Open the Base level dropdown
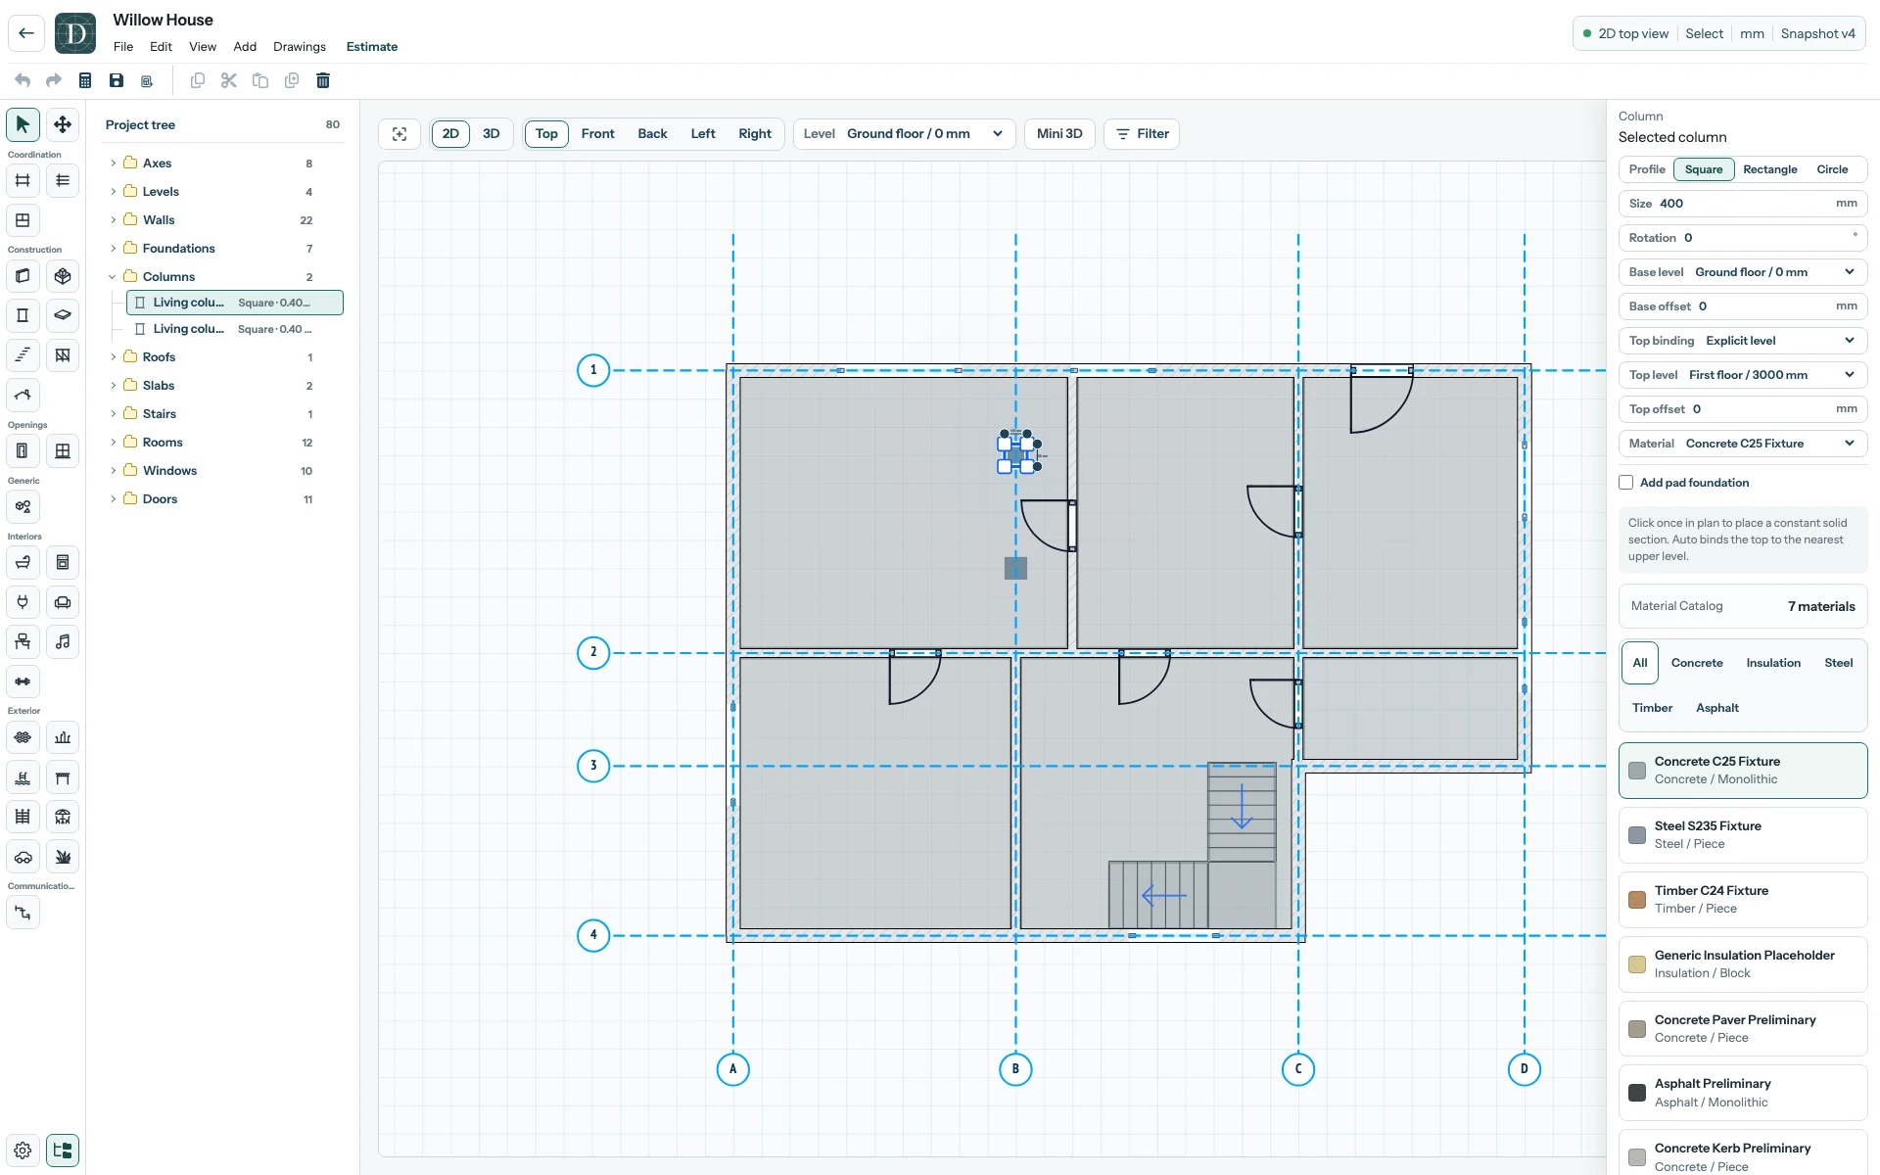The height and width of the screenshot is (1175, 1880). [x=1743, y=272]
